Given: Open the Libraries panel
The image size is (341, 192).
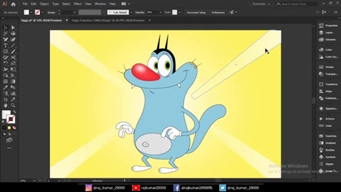Looking at the screenshot, I should coord(328,39).
